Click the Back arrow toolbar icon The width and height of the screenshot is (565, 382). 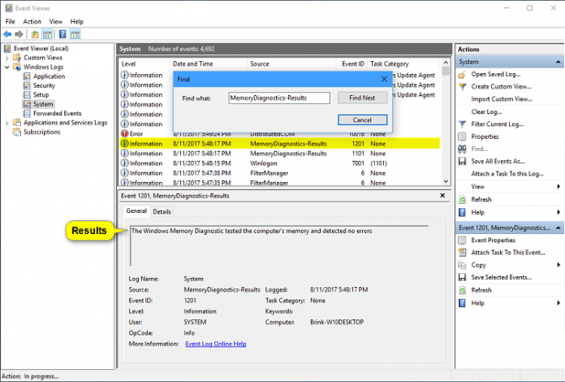point(7,34)
